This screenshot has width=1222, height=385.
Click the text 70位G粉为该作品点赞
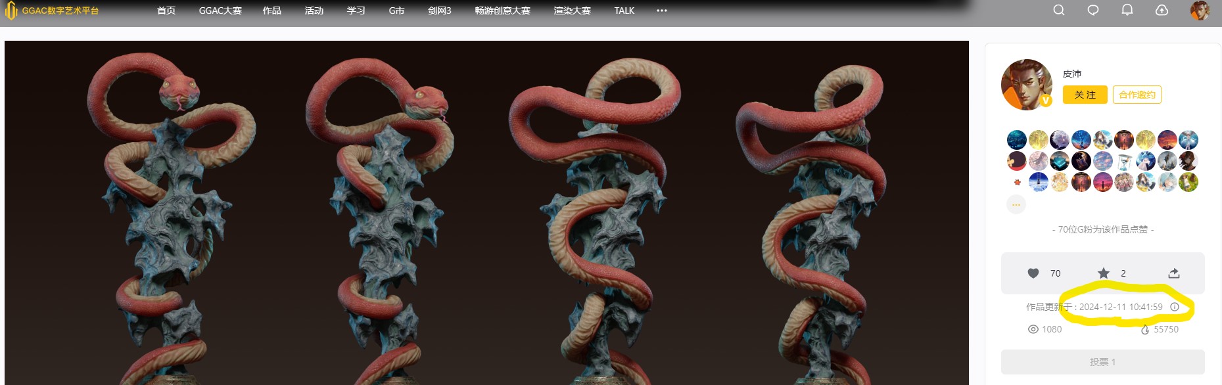(1103, 229)
